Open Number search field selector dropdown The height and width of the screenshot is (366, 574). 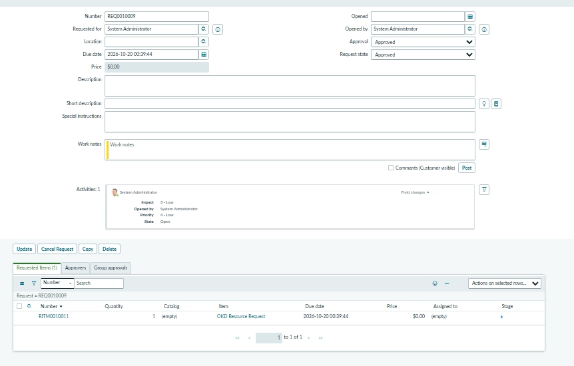[57, 283]
